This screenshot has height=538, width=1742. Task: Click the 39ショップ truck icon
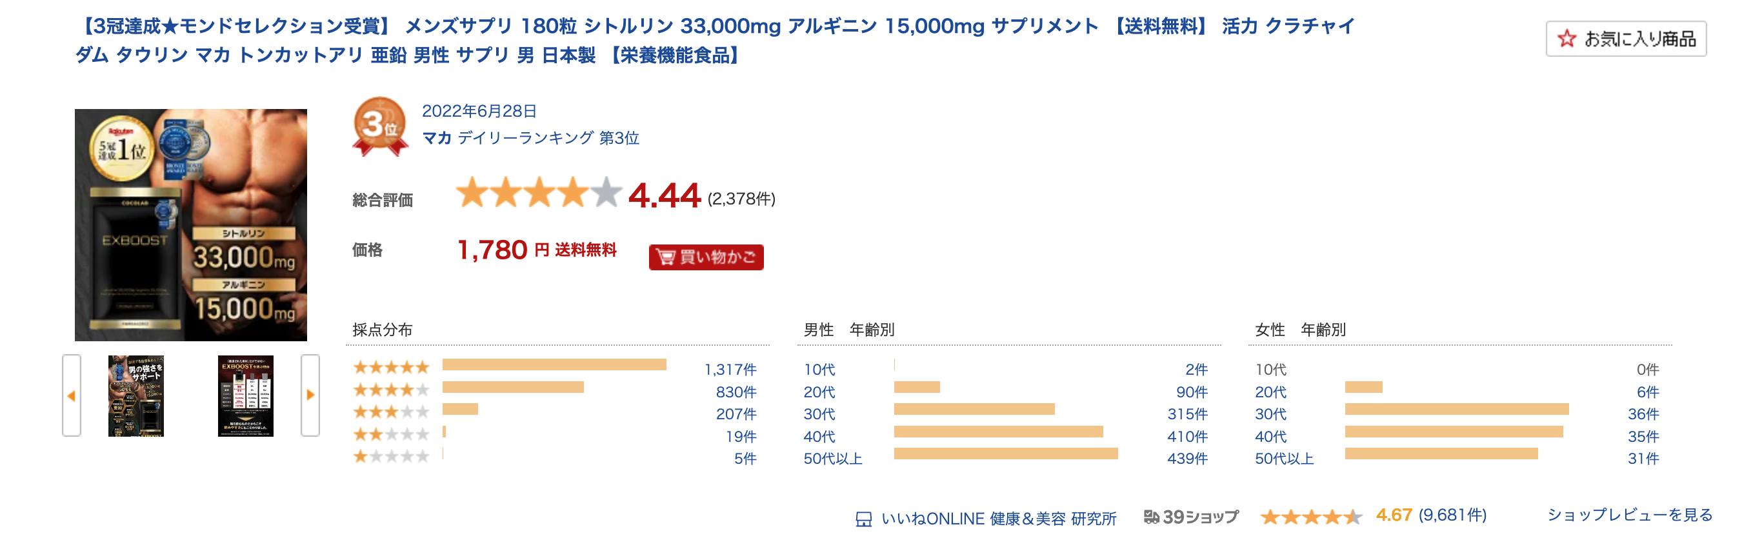click(x=1151, y=517)
